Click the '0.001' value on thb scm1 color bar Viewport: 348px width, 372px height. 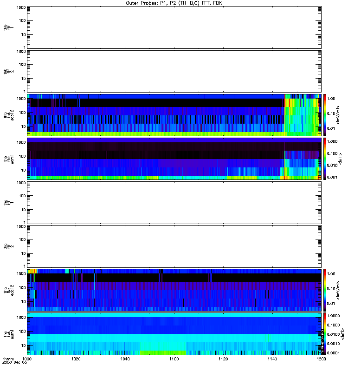point(332,177)
